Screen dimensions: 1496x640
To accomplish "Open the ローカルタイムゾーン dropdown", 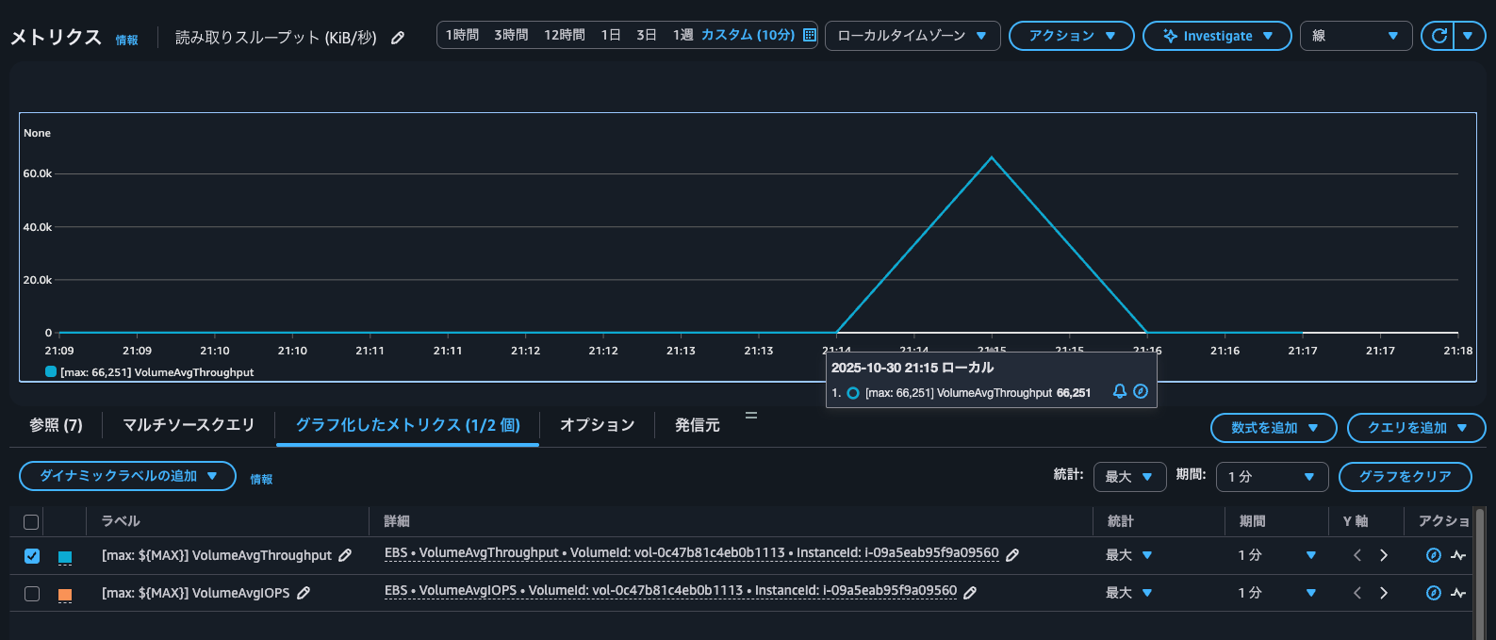I will pos(912,36).
